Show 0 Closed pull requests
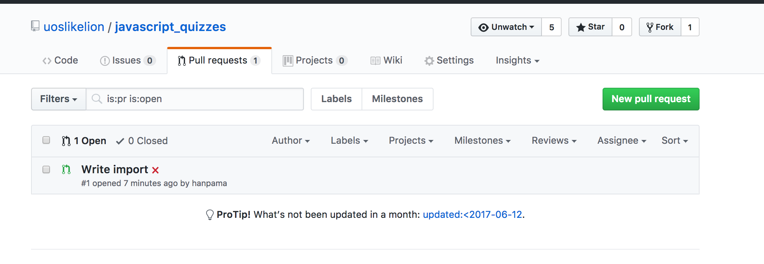The image size is (764, 264). [x=142, y=141]
